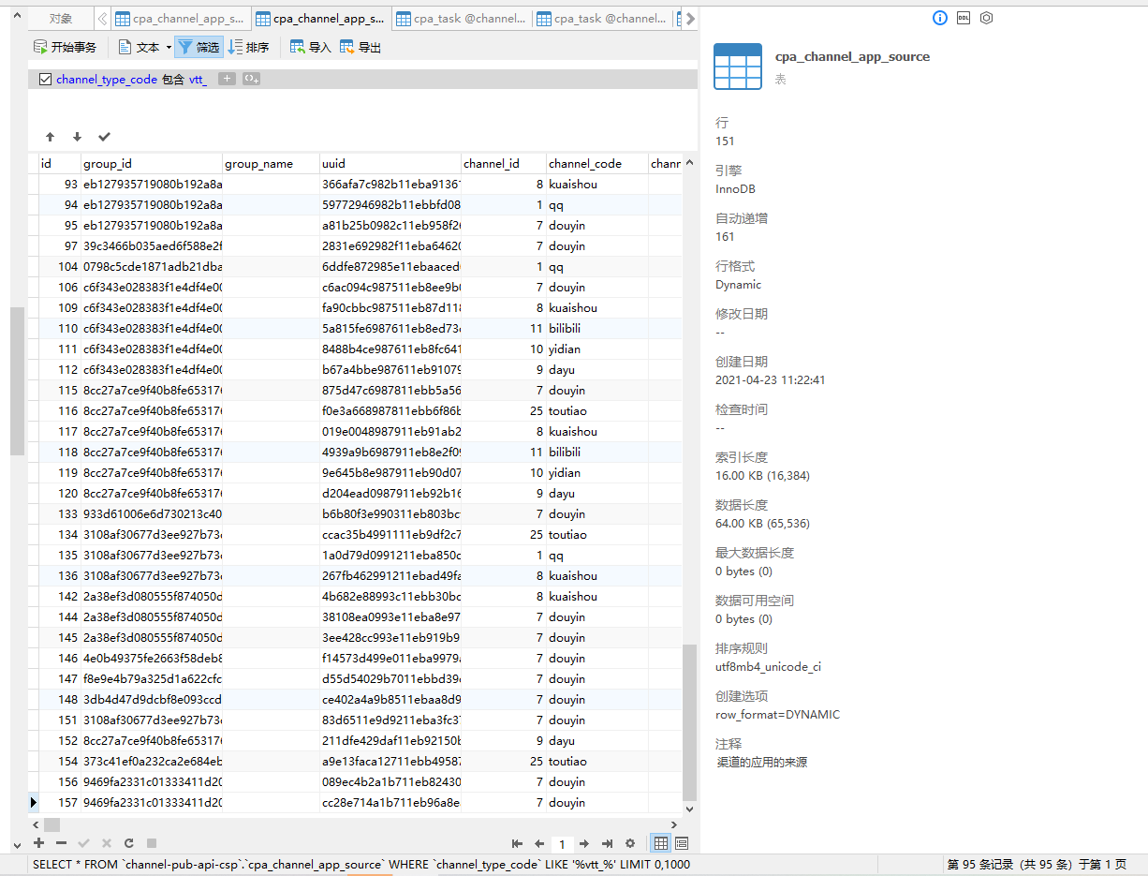
Task: Edit the vtt_ filter value
Action: coord(198,80)
